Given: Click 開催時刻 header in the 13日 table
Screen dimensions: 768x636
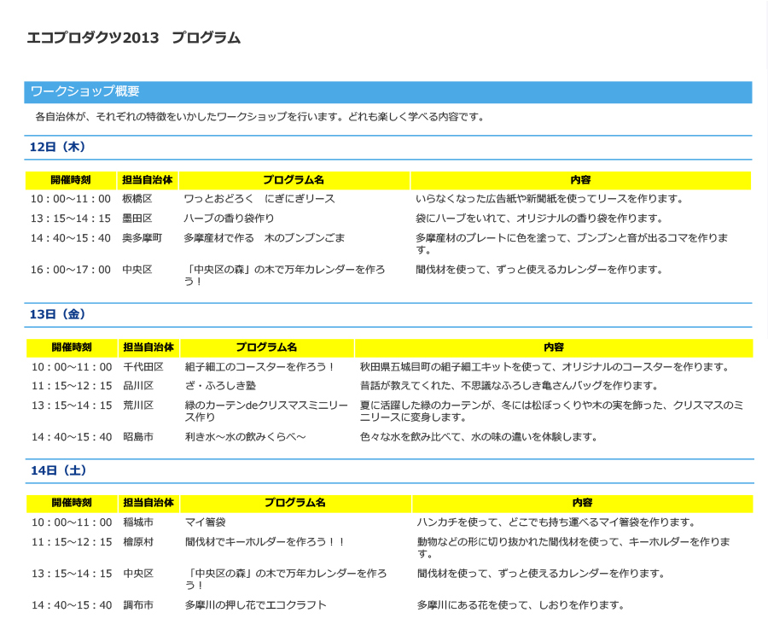Looking at the screenshot, I should (x=72, y=347).
